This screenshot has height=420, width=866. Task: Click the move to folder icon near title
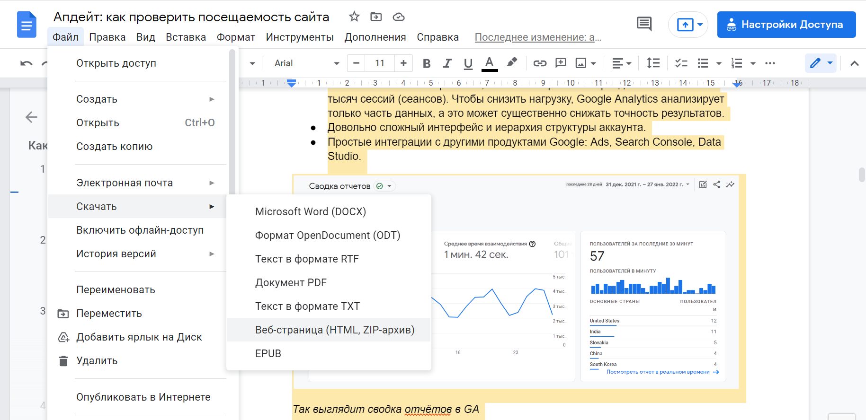(x=376, y=17)
